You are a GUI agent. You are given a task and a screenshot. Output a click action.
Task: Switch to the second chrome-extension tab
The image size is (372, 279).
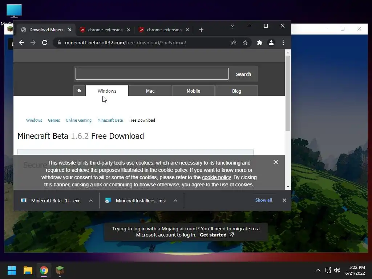click(x=164, y=30)
